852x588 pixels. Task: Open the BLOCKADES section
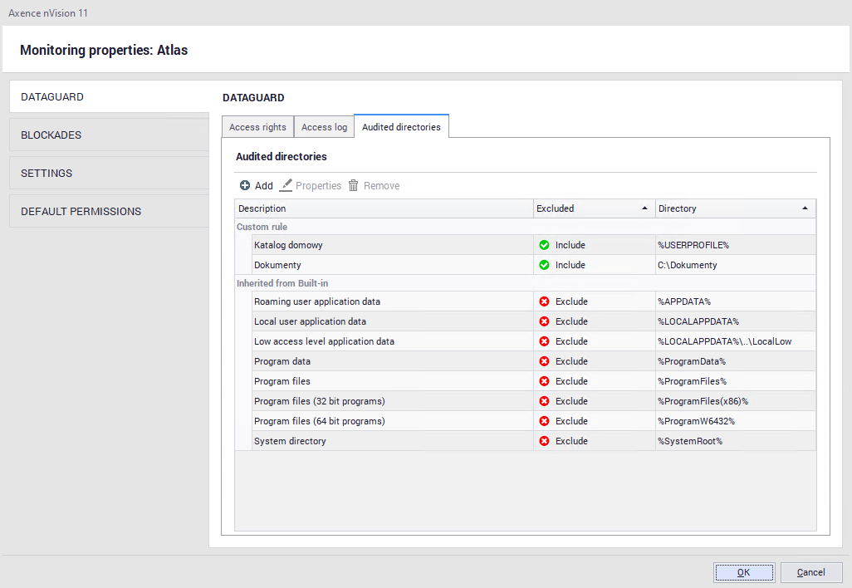coord(109,135)
